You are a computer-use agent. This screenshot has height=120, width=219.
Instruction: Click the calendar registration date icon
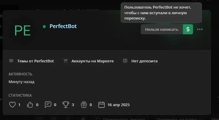pyautogui.click(x=102, y=105)
